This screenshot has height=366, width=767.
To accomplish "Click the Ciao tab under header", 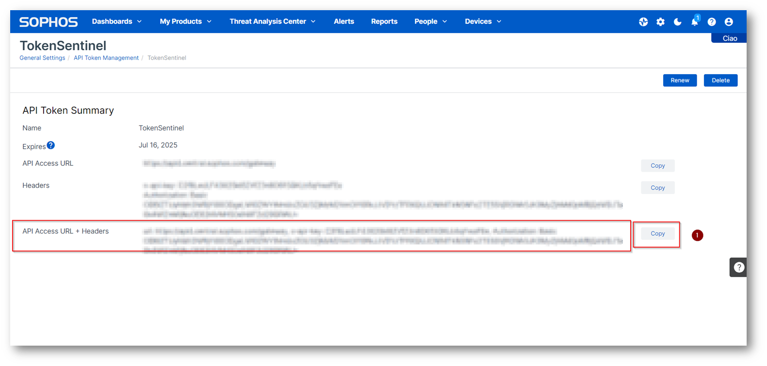I will [x=729, y=38].
